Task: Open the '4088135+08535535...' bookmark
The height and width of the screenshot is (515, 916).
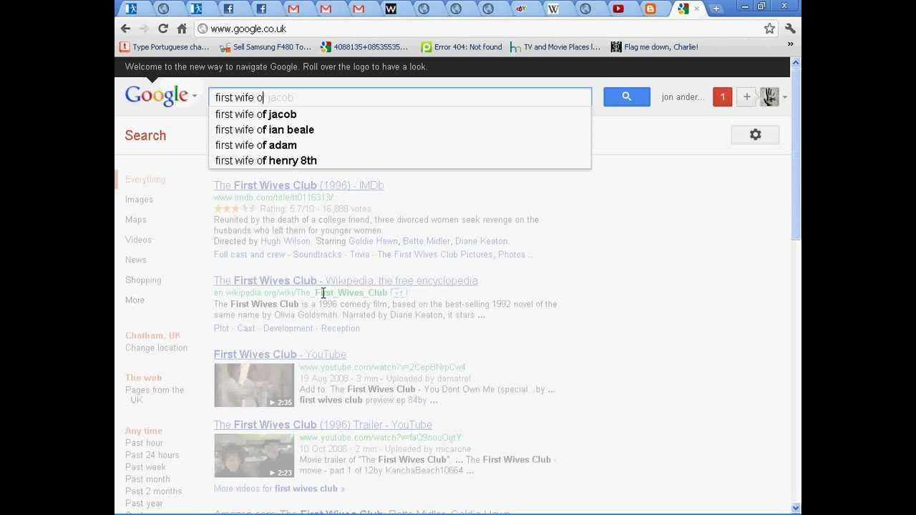Action: (364, 47)
